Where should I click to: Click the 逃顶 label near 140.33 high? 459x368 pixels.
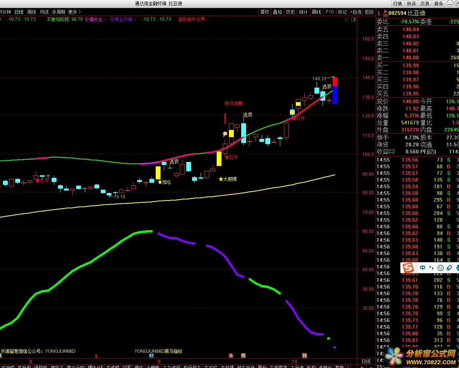327,87
